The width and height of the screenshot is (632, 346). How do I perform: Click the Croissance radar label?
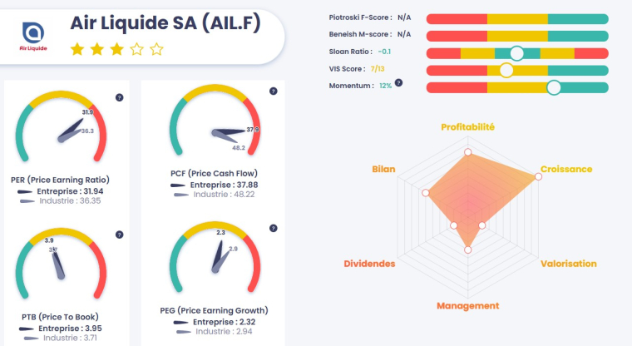coord(566,170)
